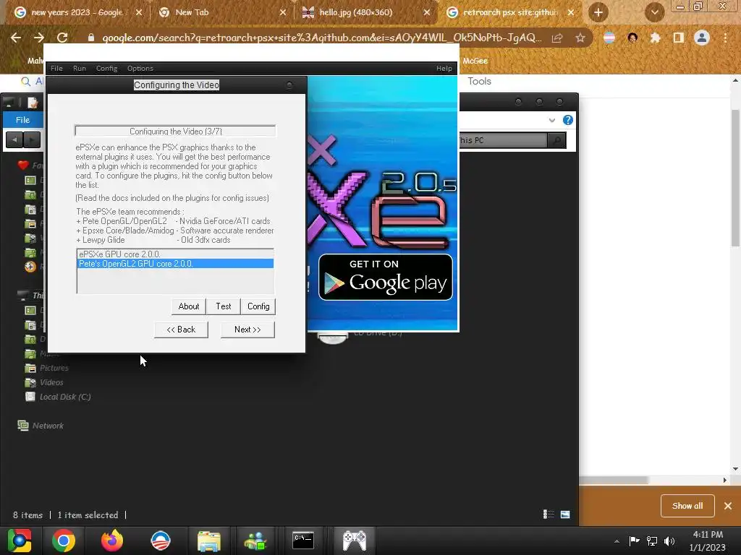The width and height of the screenshot is (741, 555).
Task: Open the Chrome profile avatar
Action: click(702, 38)
